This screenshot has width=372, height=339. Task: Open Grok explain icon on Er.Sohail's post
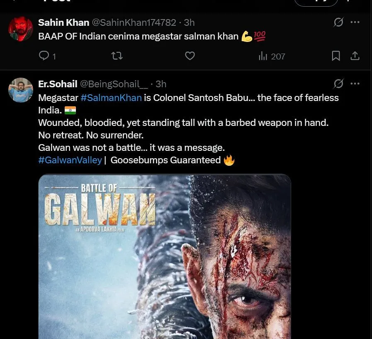(x=338, y=84)
